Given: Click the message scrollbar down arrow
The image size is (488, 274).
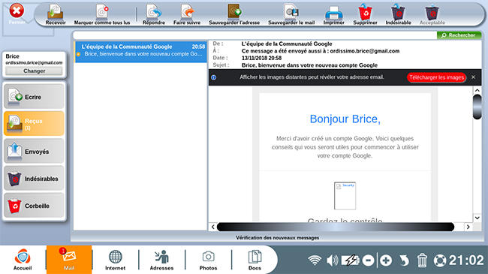Looking at the screenshot, I should 477,218.
